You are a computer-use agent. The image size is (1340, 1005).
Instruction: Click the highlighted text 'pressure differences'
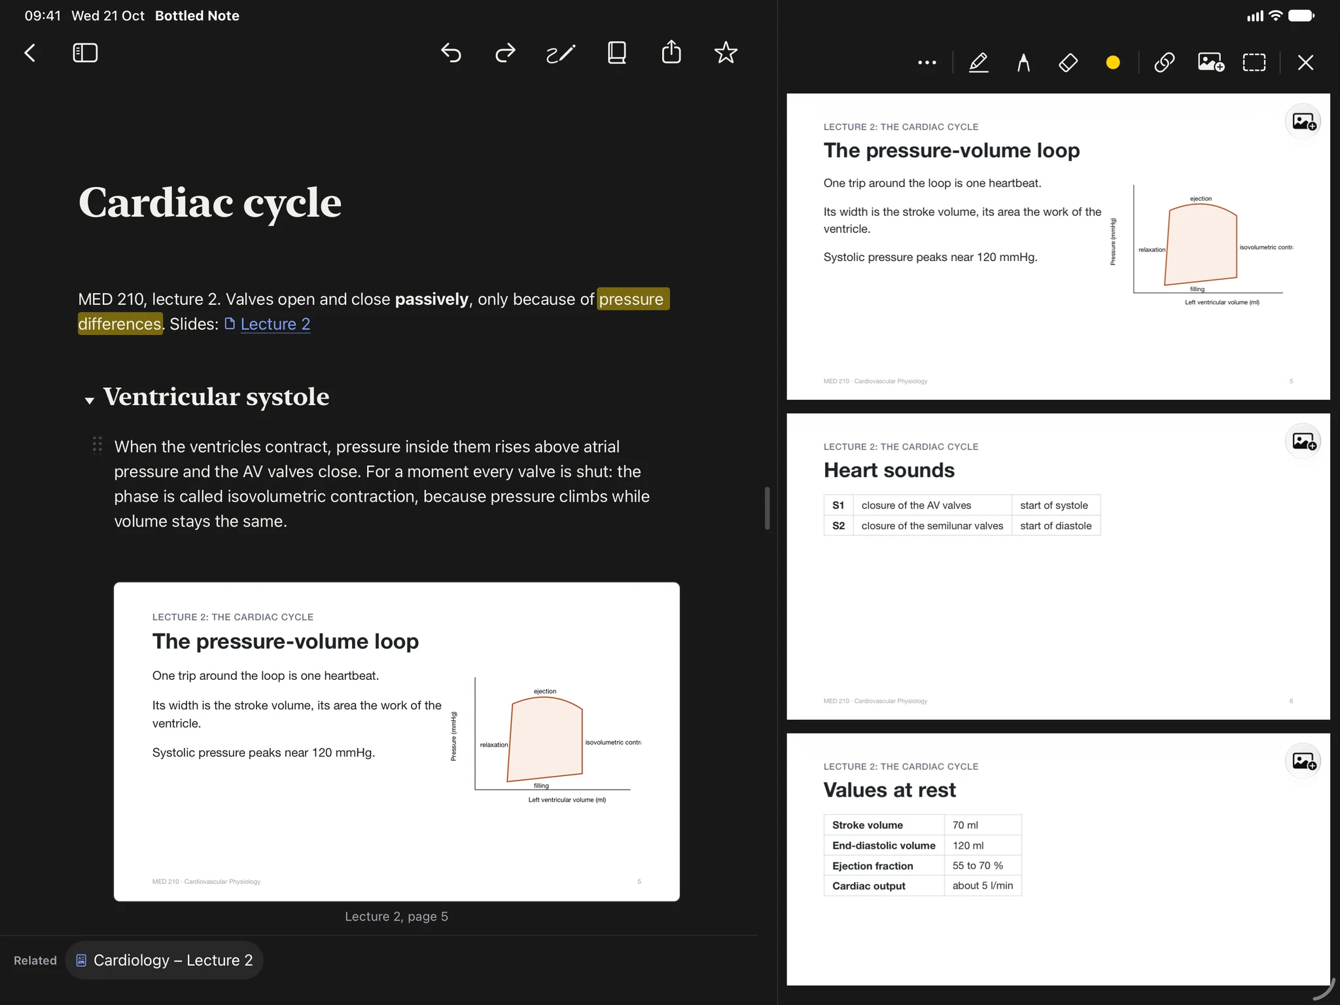click(x=633, y=299)
